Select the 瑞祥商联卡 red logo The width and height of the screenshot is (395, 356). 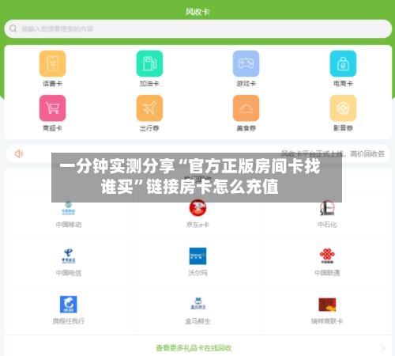tap(327, 305)
